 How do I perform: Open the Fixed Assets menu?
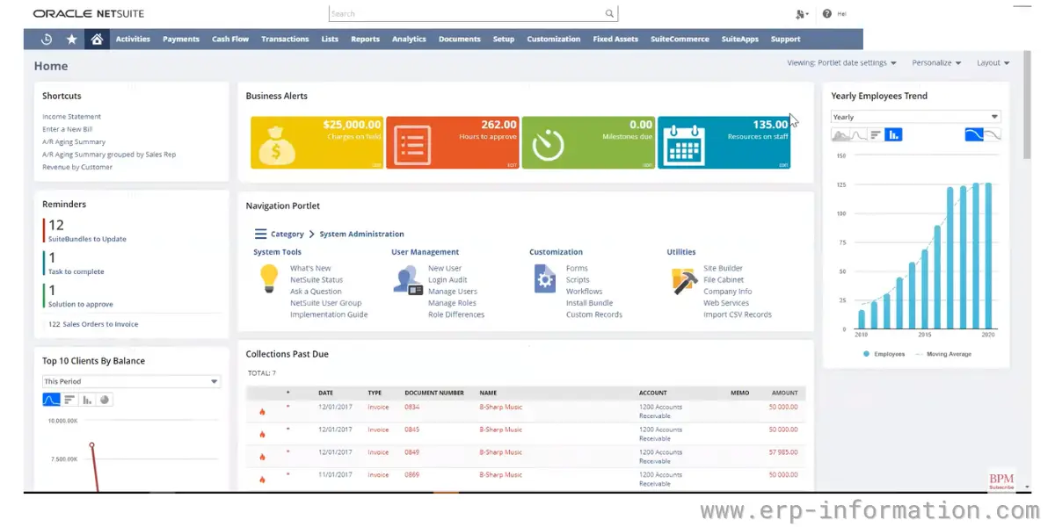pyautogui.click(x=615, y=40)
